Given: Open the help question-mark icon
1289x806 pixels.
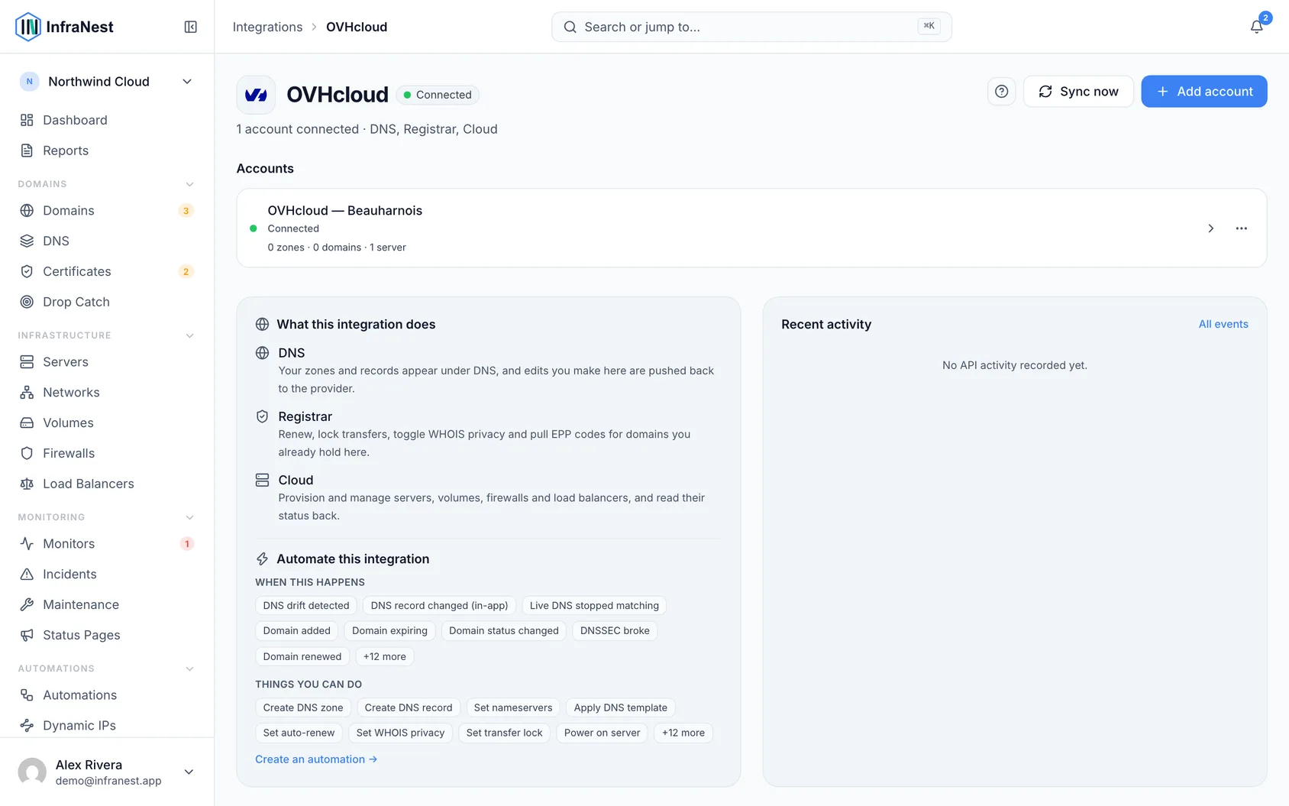Looking at the screenshot, I should coord(1002,92).
